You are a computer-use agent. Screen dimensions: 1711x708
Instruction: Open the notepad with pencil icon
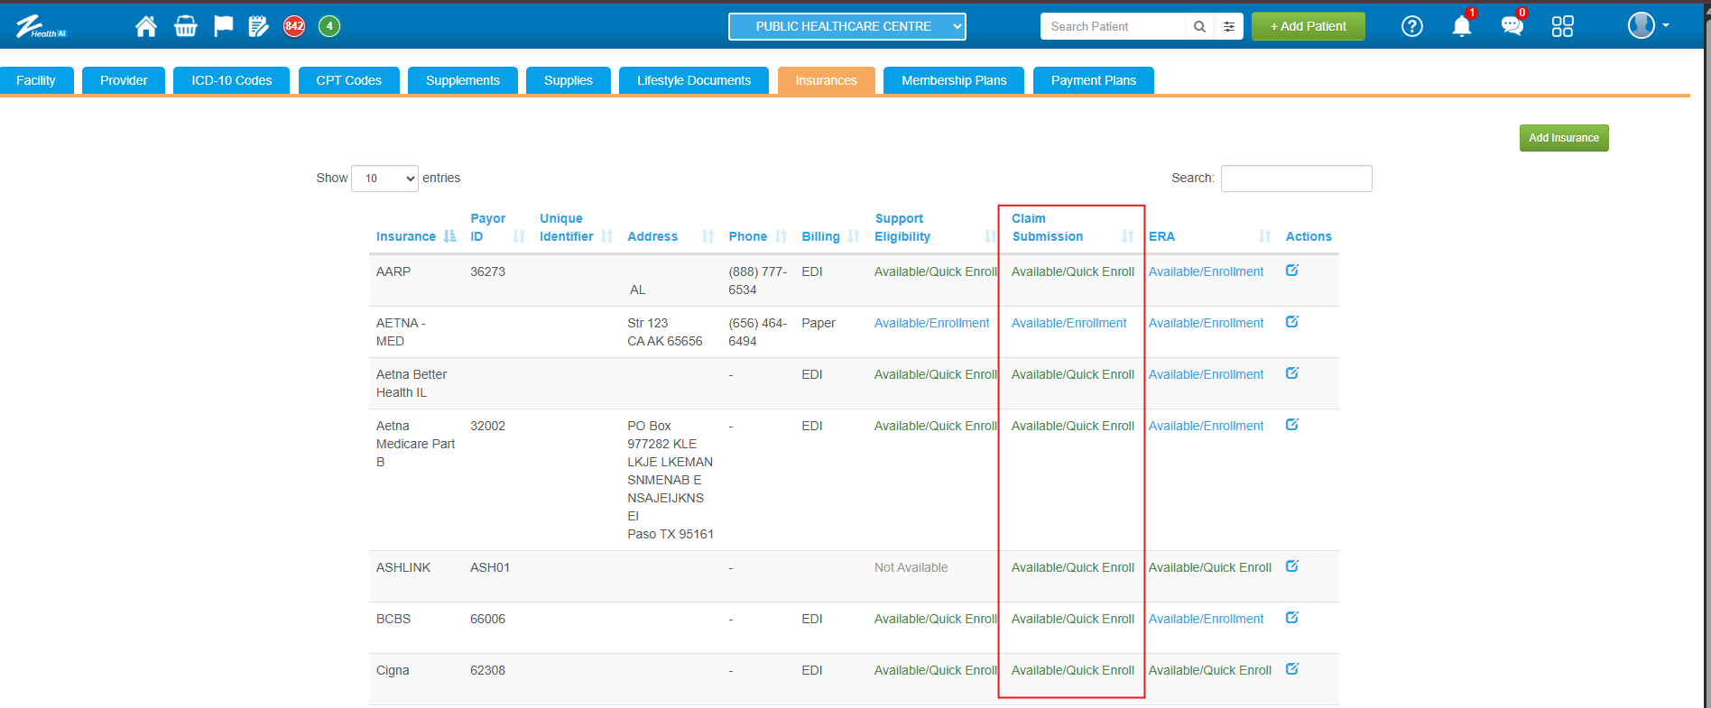[258, 26]
